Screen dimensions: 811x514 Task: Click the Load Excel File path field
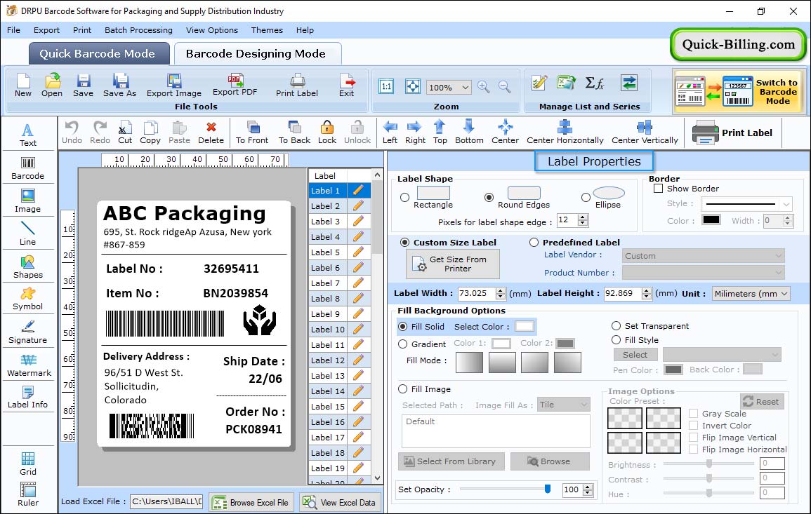pyautogui.click(x=166, y=501)
